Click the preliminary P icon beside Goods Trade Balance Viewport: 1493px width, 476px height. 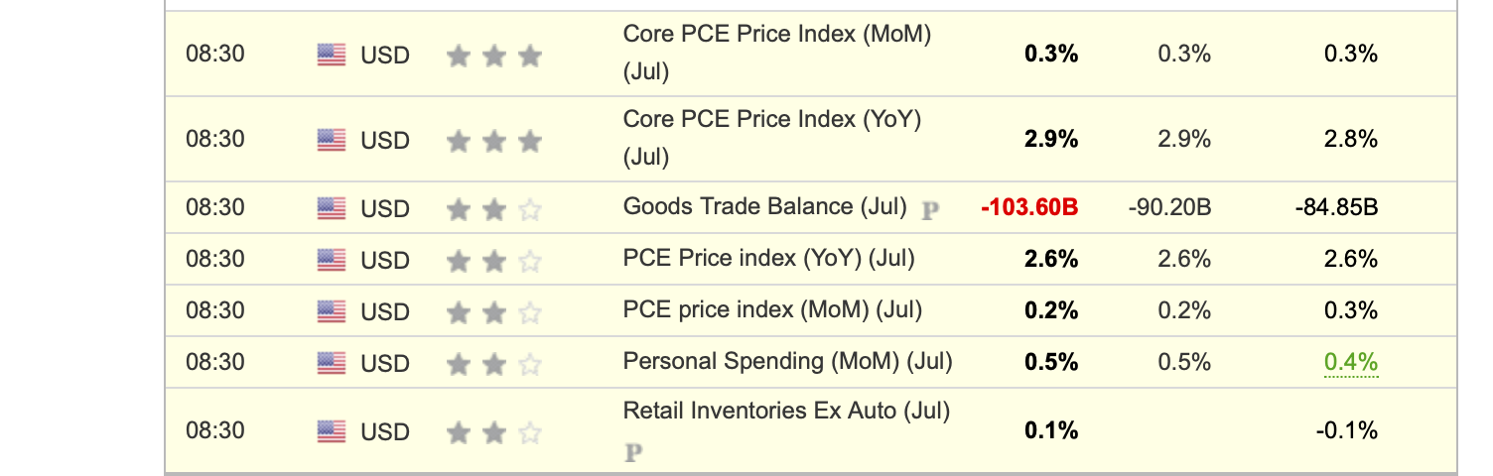929,210
